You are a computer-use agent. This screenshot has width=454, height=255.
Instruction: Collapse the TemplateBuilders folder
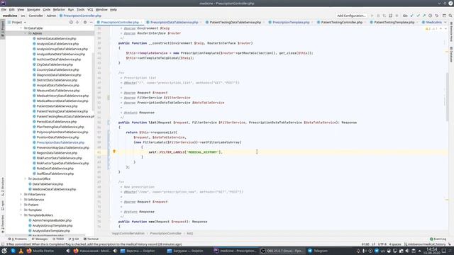pos(21,215)
